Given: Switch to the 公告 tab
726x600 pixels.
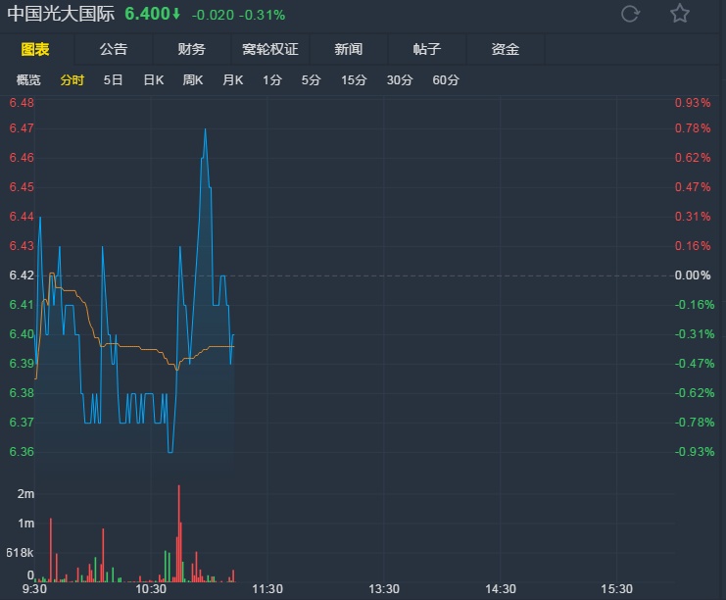Looking at the screenshot, I should [x=114, y=49].
